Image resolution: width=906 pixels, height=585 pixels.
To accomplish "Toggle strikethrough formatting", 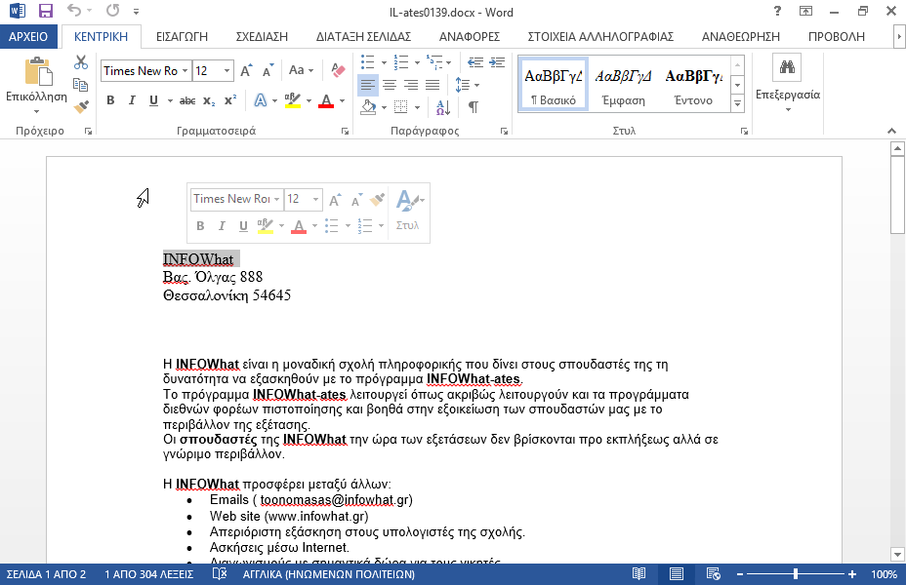I will (x=187, y=100).
